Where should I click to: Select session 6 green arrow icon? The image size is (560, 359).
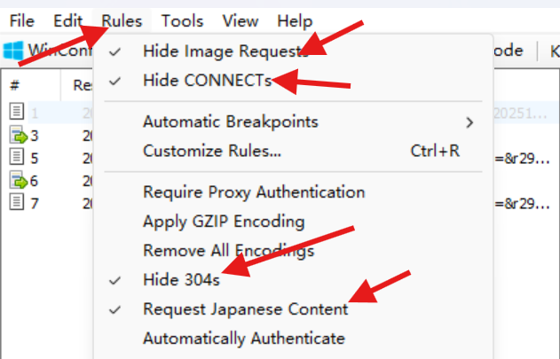(x=18, y=180)
